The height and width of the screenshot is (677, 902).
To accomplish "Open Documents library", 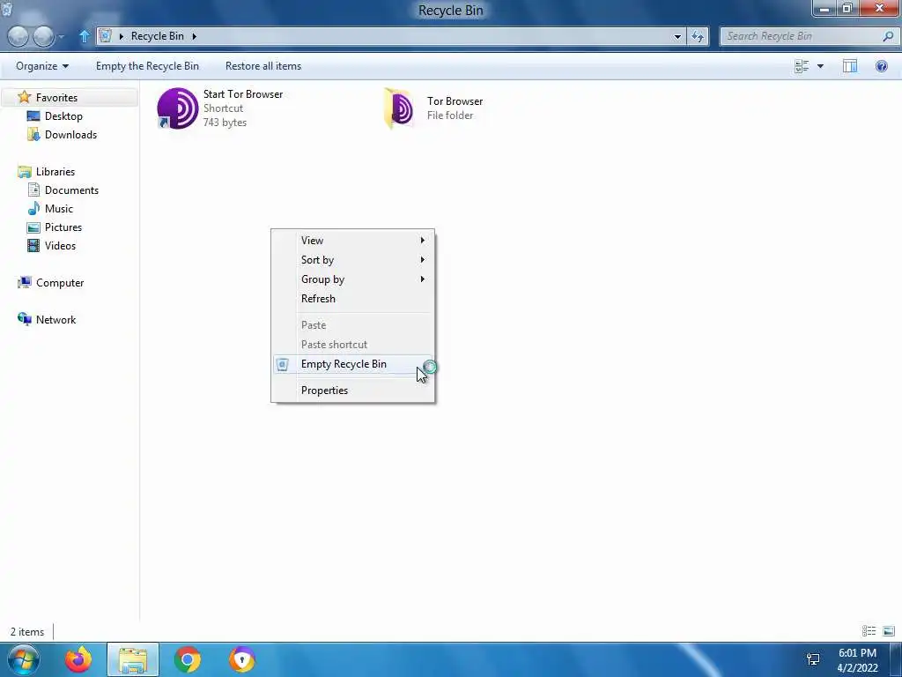I will (x=71, y=190).
